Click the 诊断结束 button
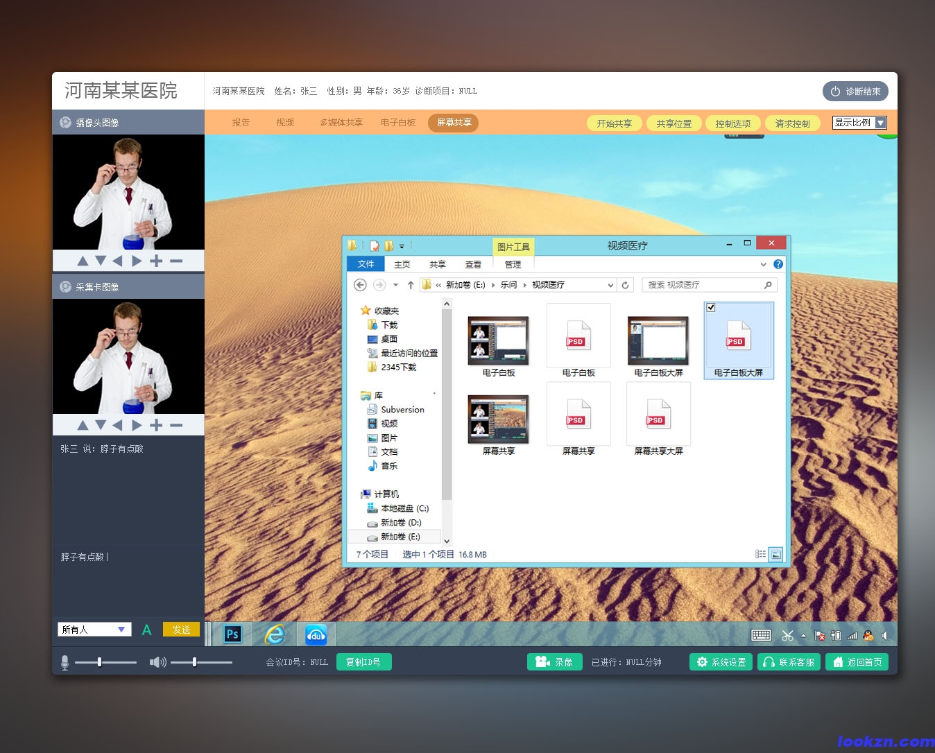 [x=855, y=92]
